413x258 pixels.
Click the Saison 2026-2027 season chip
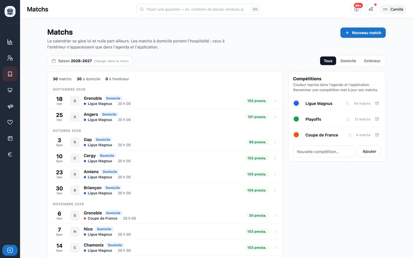coord(90,61)
